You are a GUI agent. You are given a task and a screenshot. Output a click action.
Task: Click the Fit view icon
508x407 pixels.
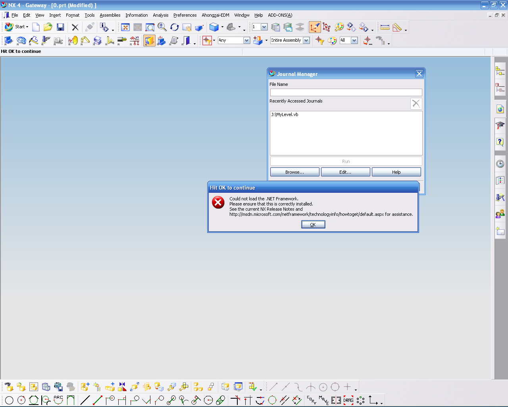pyautogui.click(x=125, y=27)
